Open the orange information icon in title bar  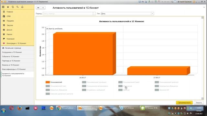(194, 2)
